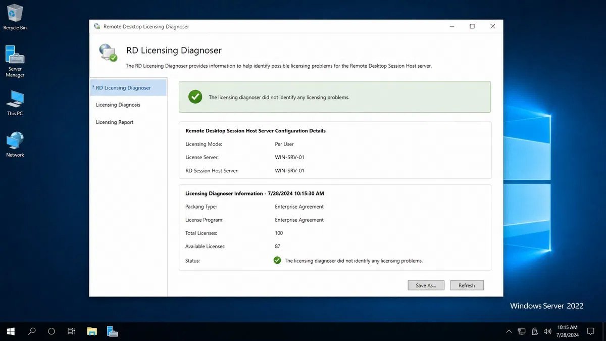Click the RD Licensing Diagnoser page title

[174, 50]
